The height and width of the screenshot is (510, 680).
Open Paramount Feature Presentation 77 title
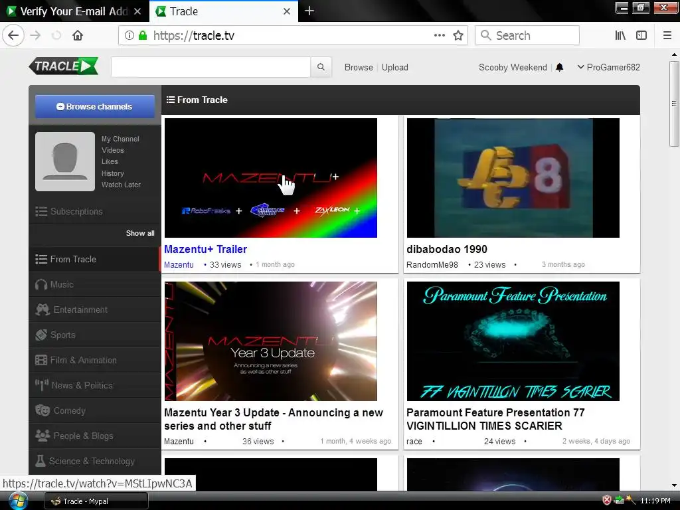pyautogui.click(x=495, y=420)
